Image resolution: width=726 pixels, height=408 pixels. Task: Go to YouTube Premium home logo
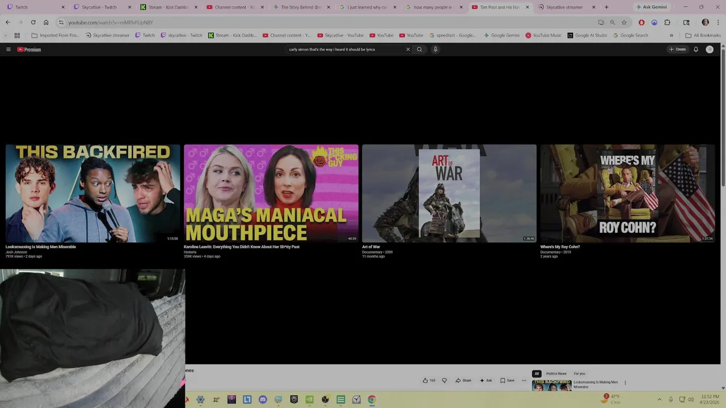point(29,49)
